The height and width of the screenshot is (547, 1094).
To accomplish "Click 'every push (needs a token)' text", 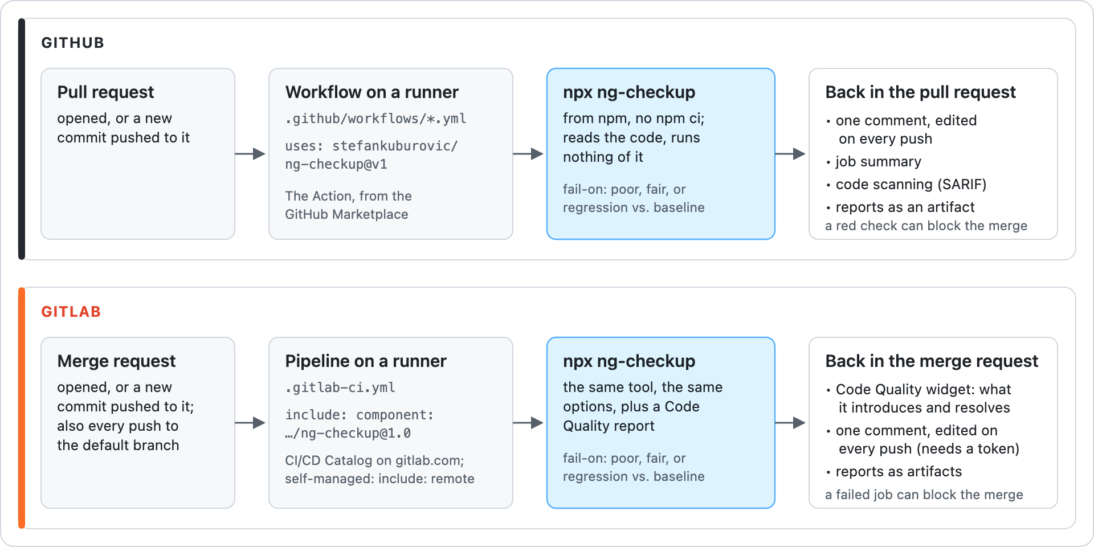I will 929,449.
